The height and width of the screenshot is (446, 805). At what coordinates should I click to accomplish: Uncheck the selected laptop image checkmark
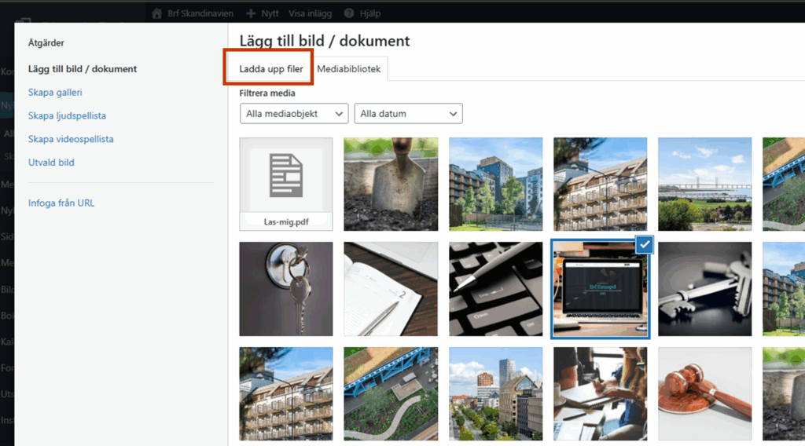[645, 245]
